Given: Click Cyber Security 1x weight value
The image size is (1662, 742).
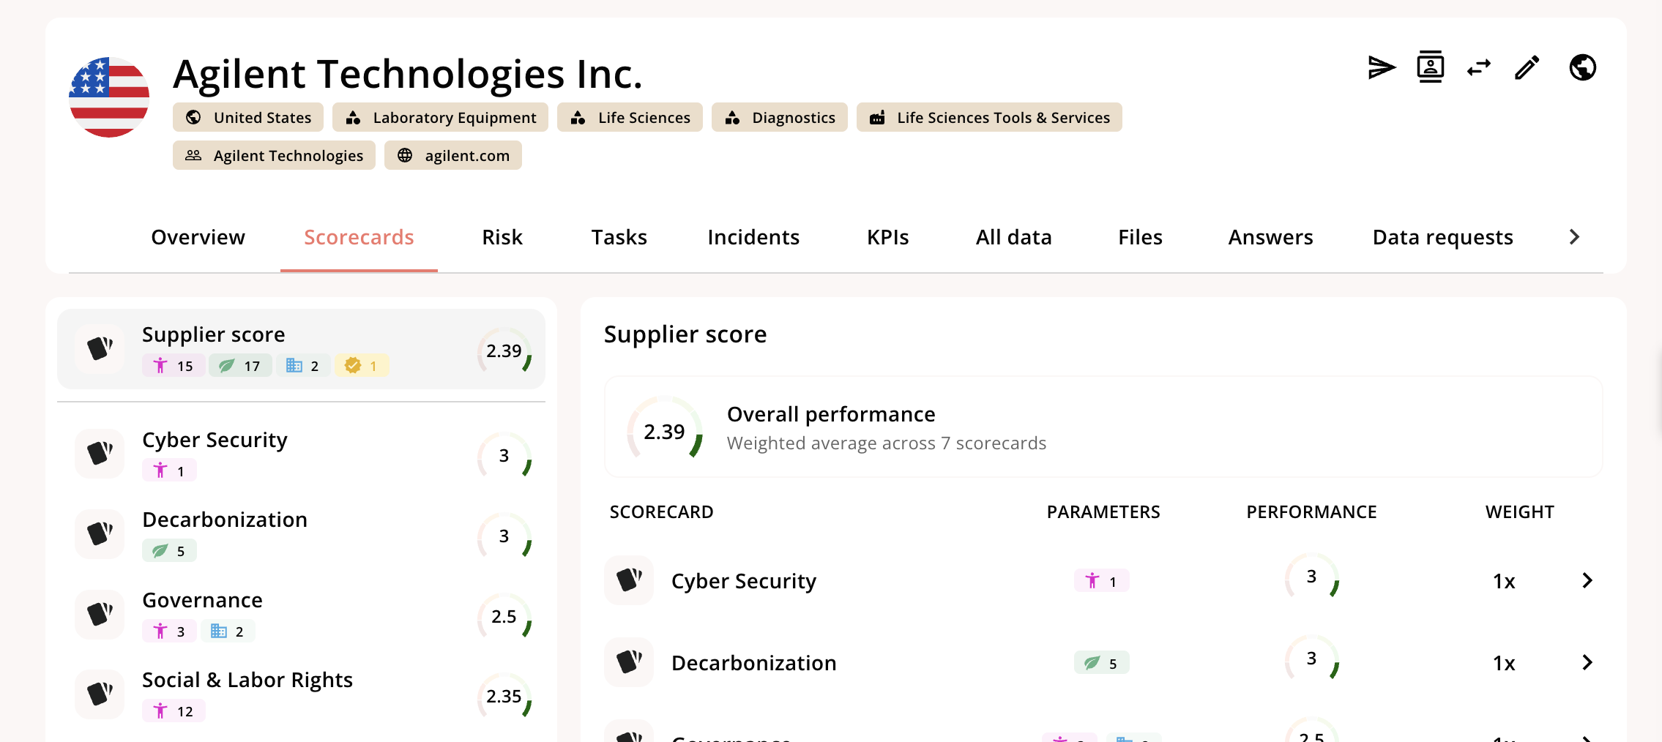Looking at the screenshot, I should 1504,581.
